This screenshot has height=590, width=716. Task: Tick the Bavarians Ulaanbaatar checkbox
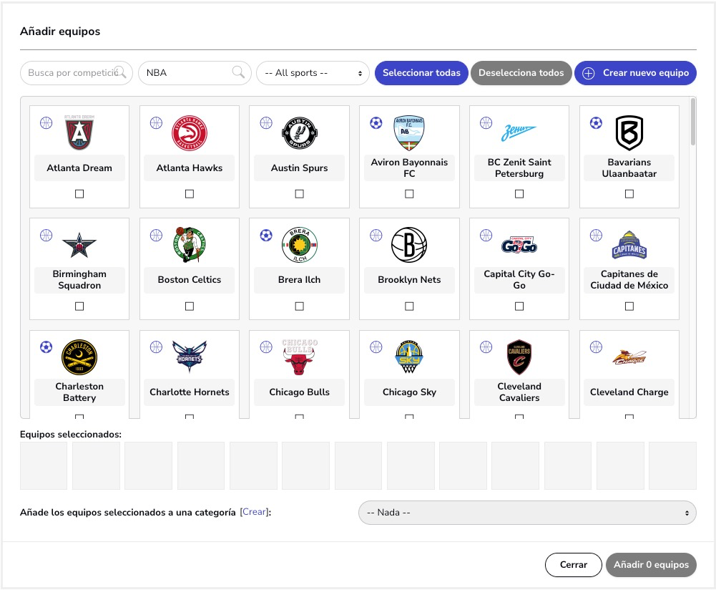[x=629, y=194]
